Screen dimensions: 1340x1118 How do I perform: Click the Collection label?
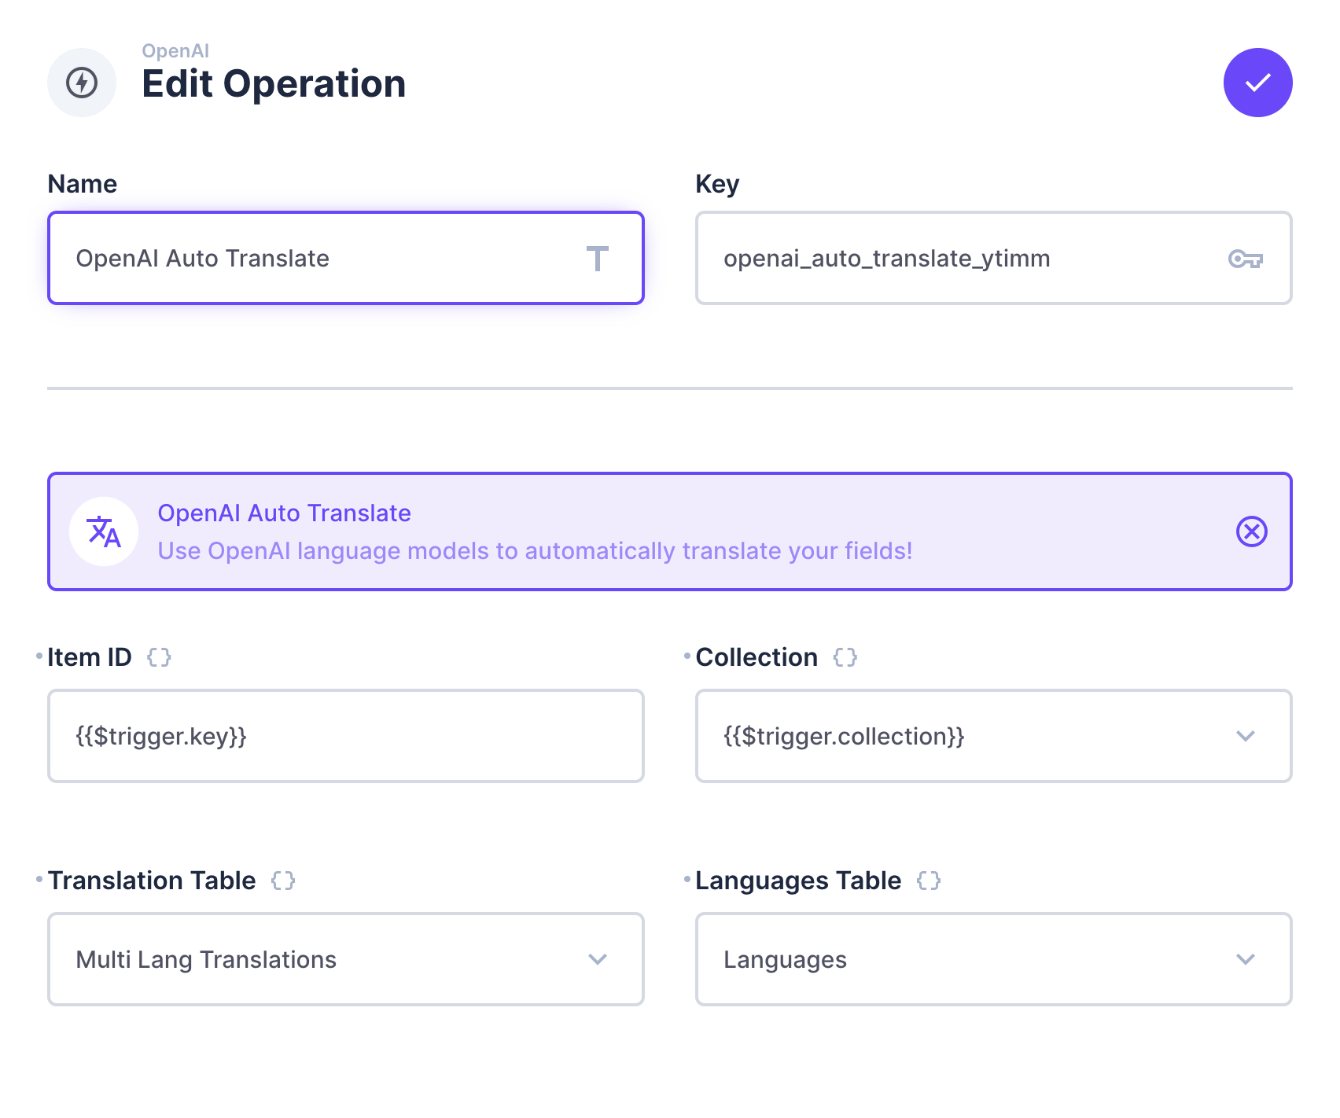[757, 657]
